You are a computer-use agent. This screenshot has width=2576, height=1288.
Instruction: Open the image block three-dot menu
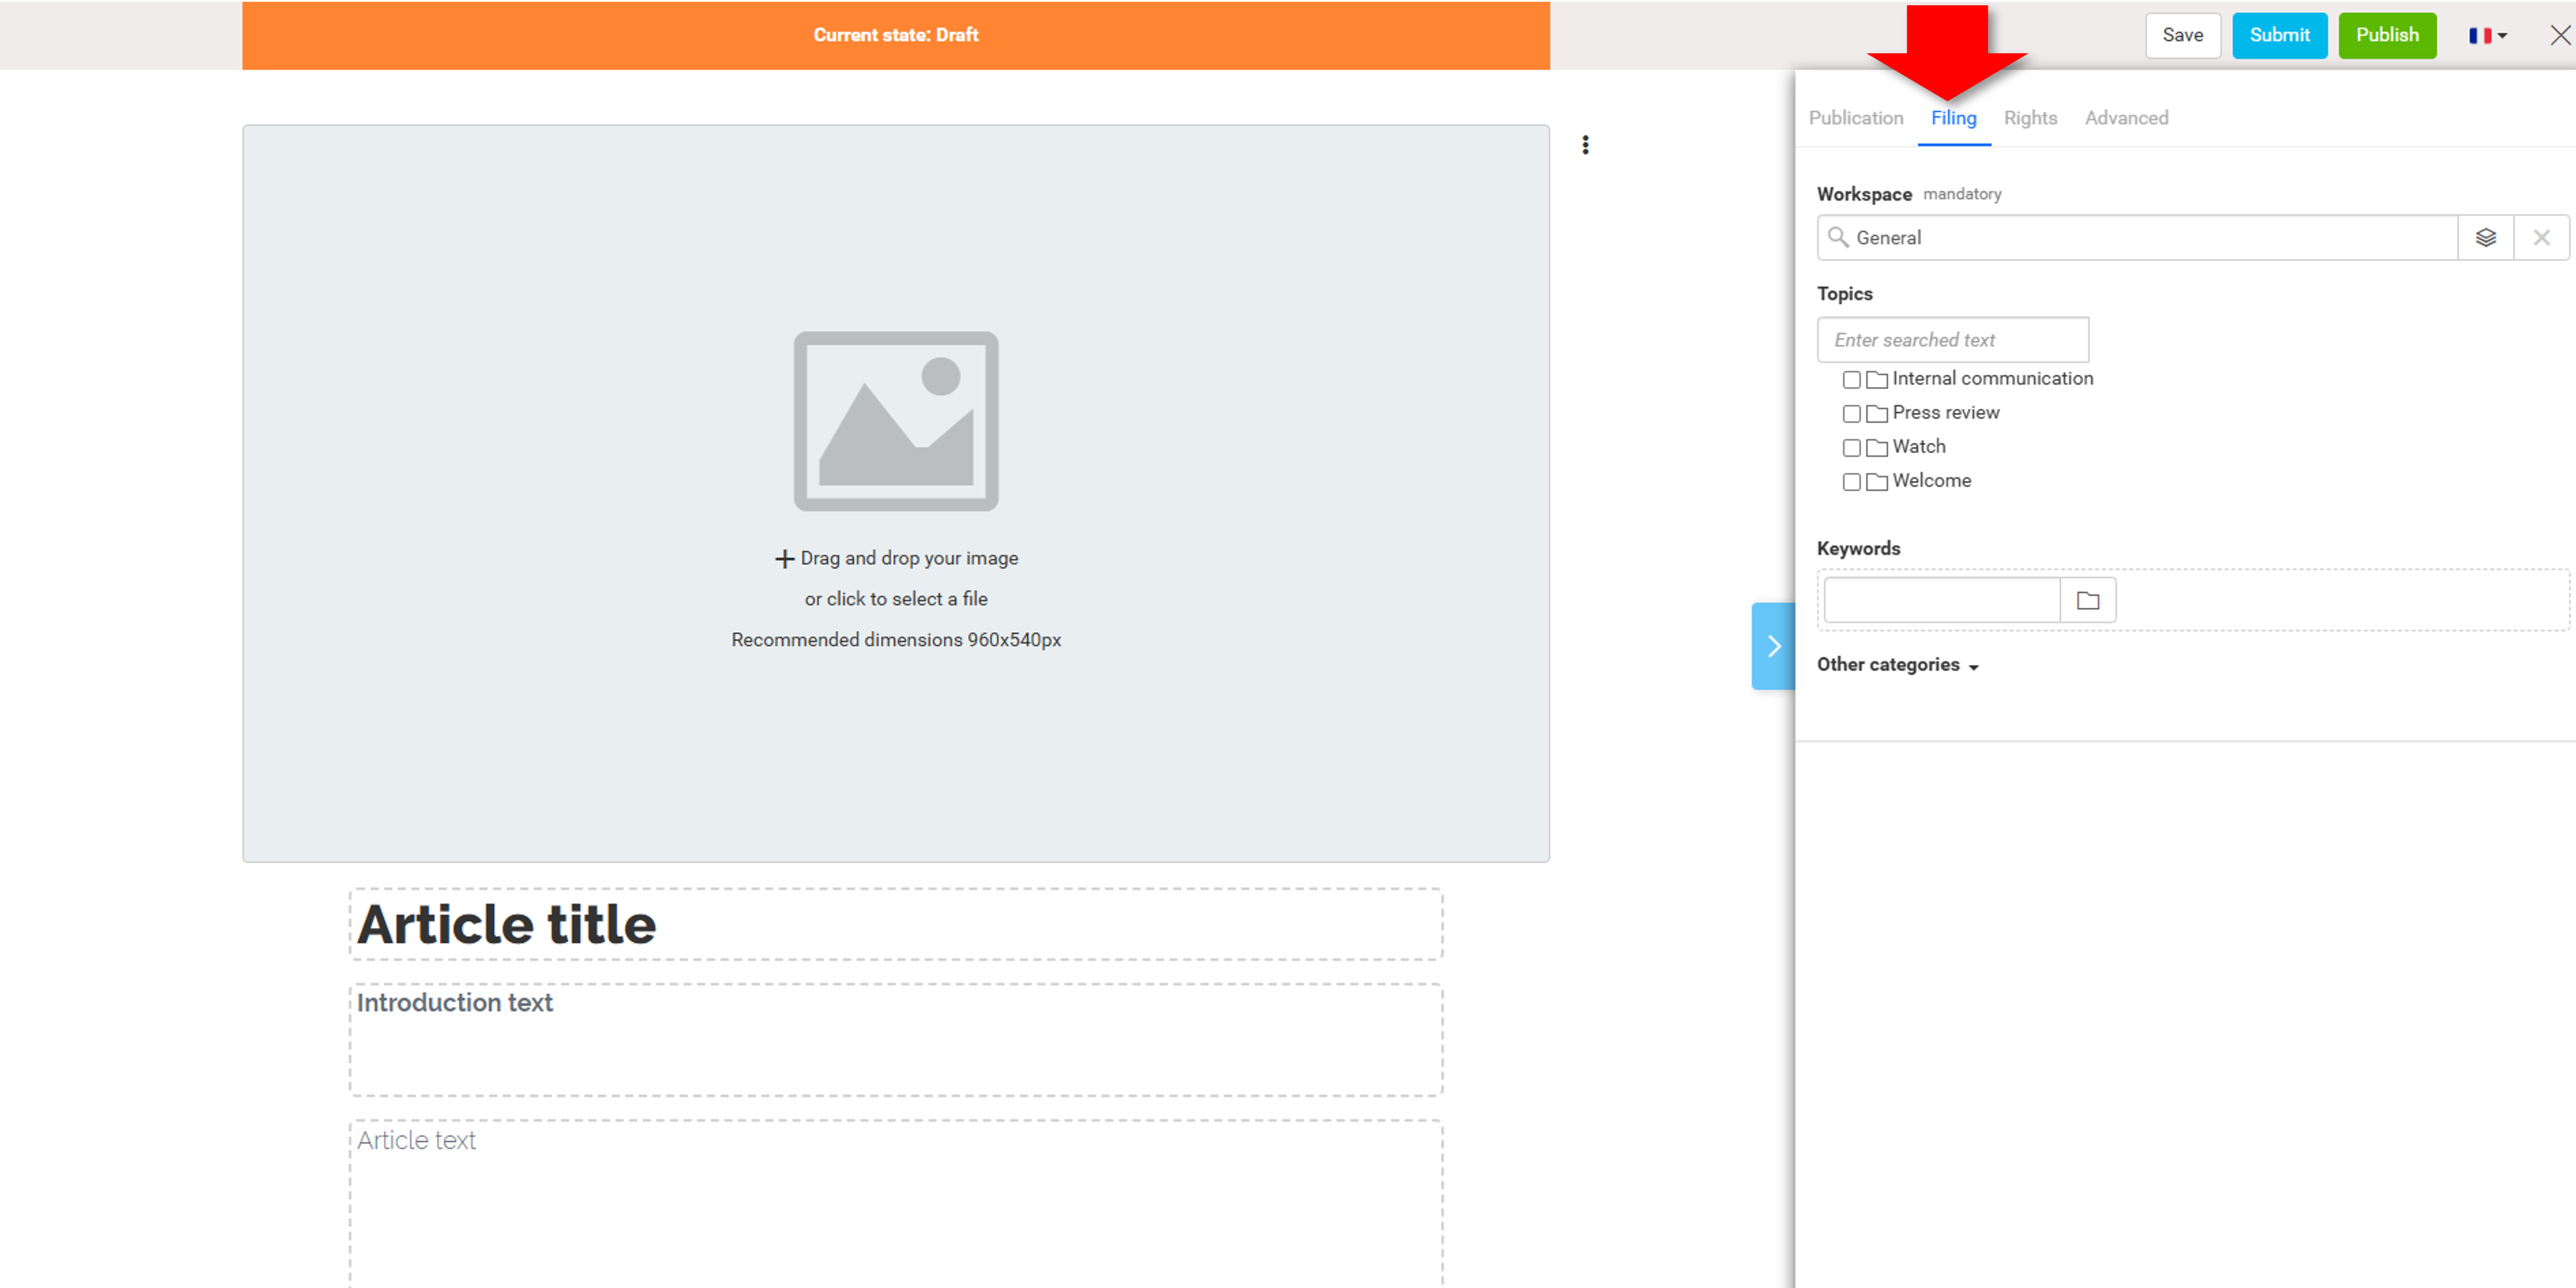coord(1585,145)
